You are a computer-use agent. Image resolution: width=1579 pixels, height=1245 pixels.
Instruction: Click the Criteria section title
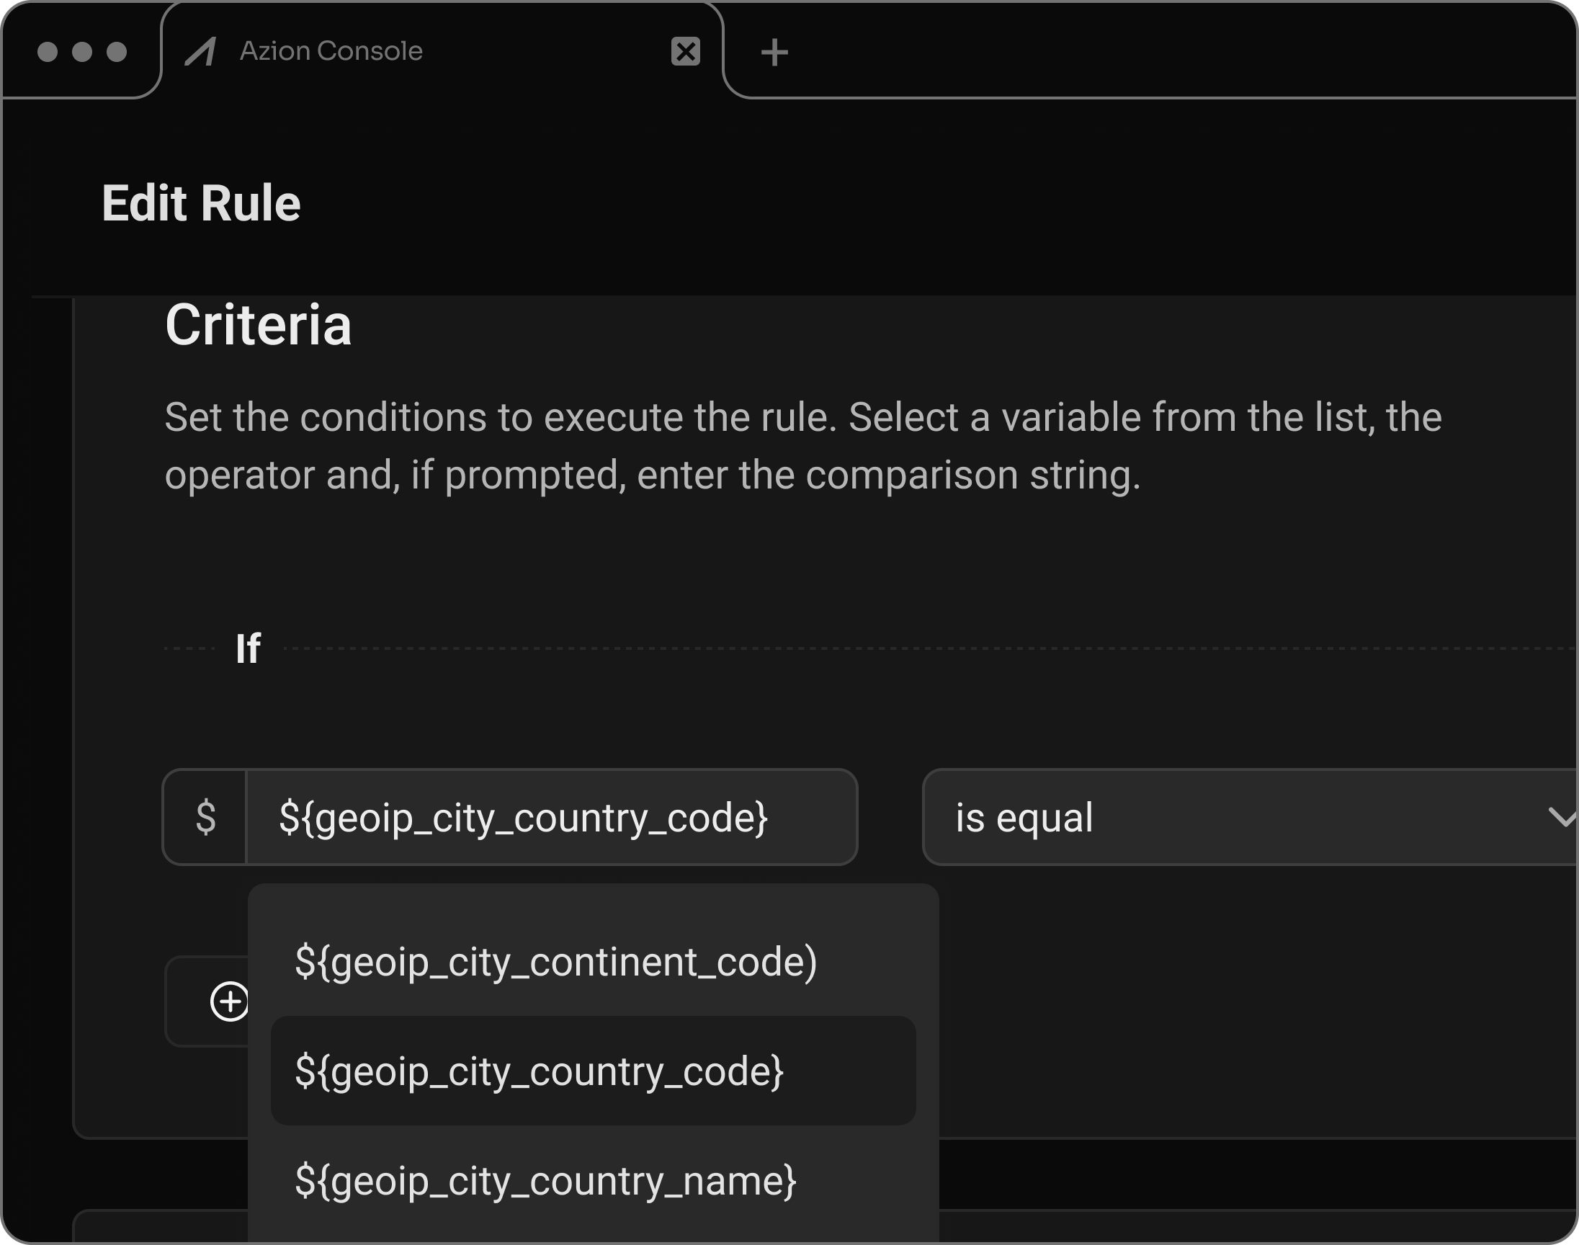coord(258,325)
